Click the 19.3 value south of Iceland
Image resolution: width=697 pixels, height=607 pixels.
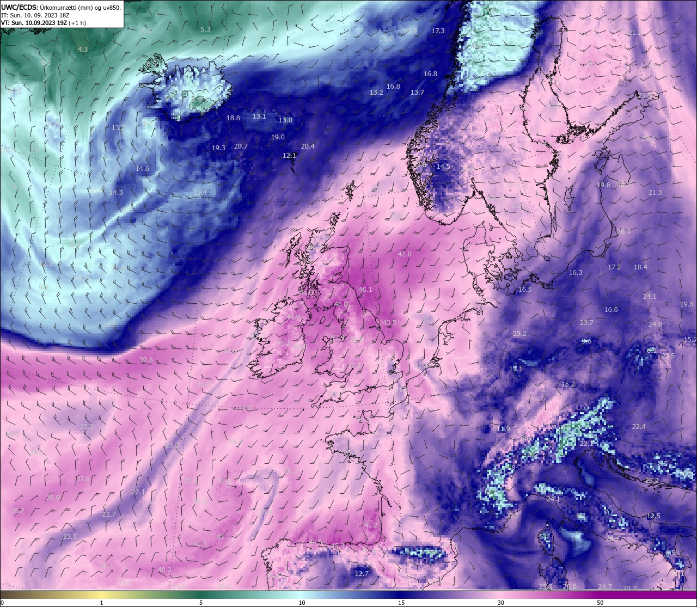pyautogui.click(x=218, y=148)
